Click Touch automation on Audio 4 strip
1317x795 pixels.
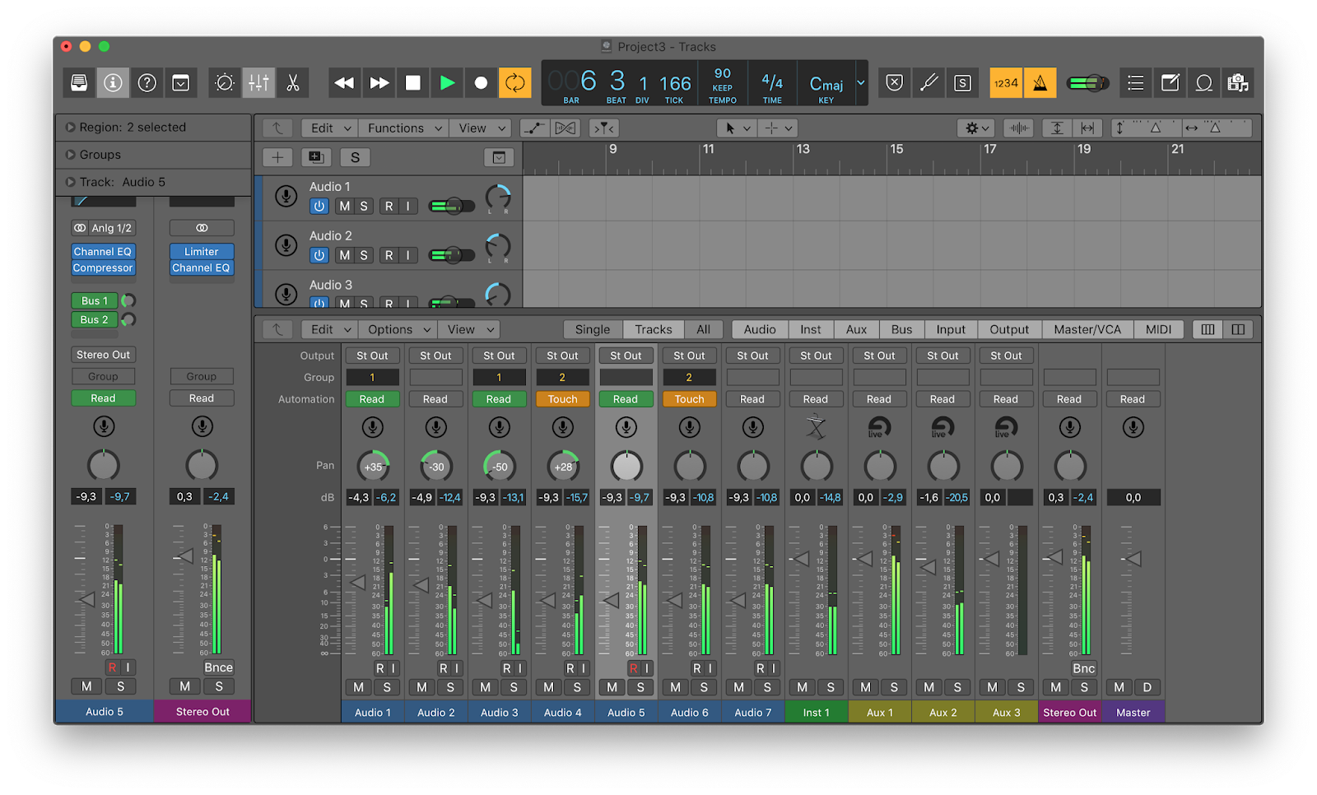563,399
